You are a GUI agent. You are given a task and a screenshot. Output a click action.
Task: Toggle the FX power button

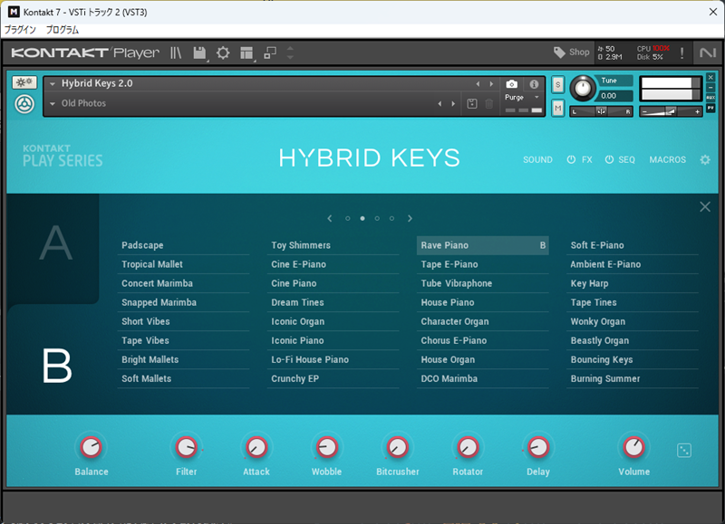pyautogui.click(x=571, y=160)
